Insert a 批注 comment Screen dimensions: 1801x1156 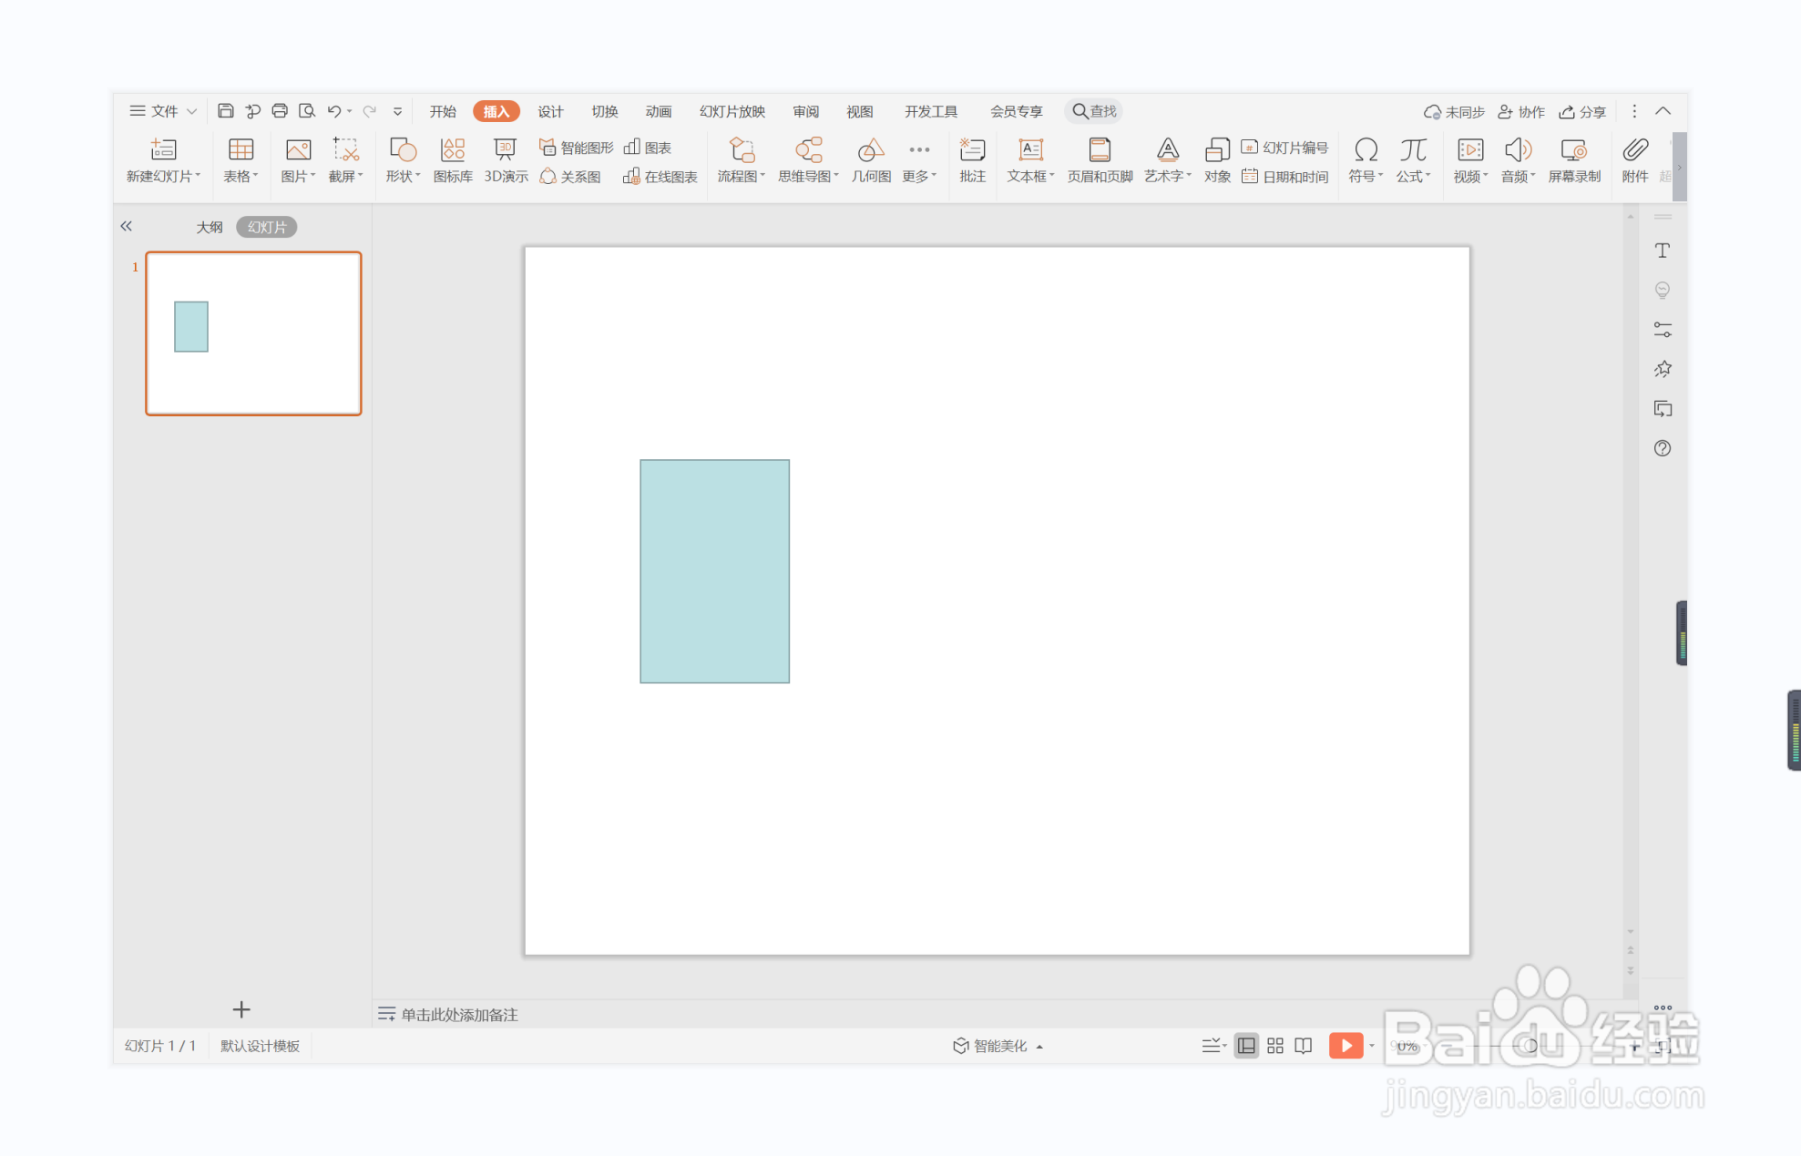point(972,159)
